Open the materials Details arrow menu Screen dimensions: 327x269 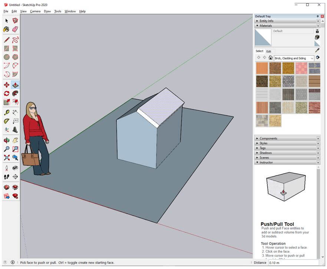[x=318, y=58]
